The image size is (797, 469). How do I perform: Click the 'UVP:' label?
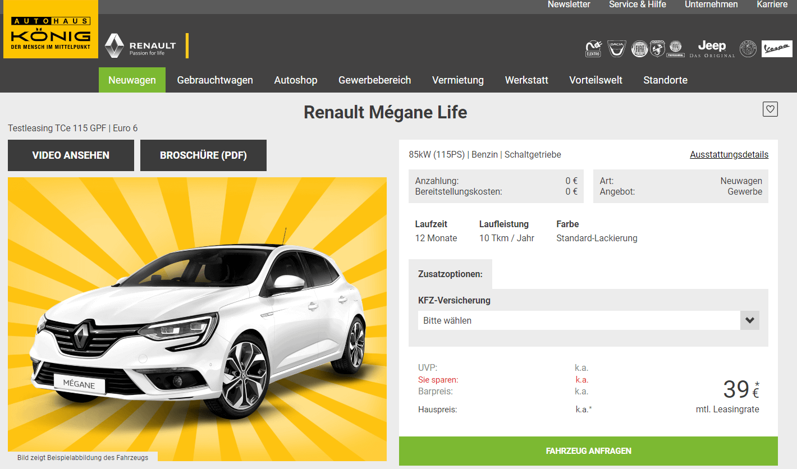pyautogui.click(x=428, y=368)
